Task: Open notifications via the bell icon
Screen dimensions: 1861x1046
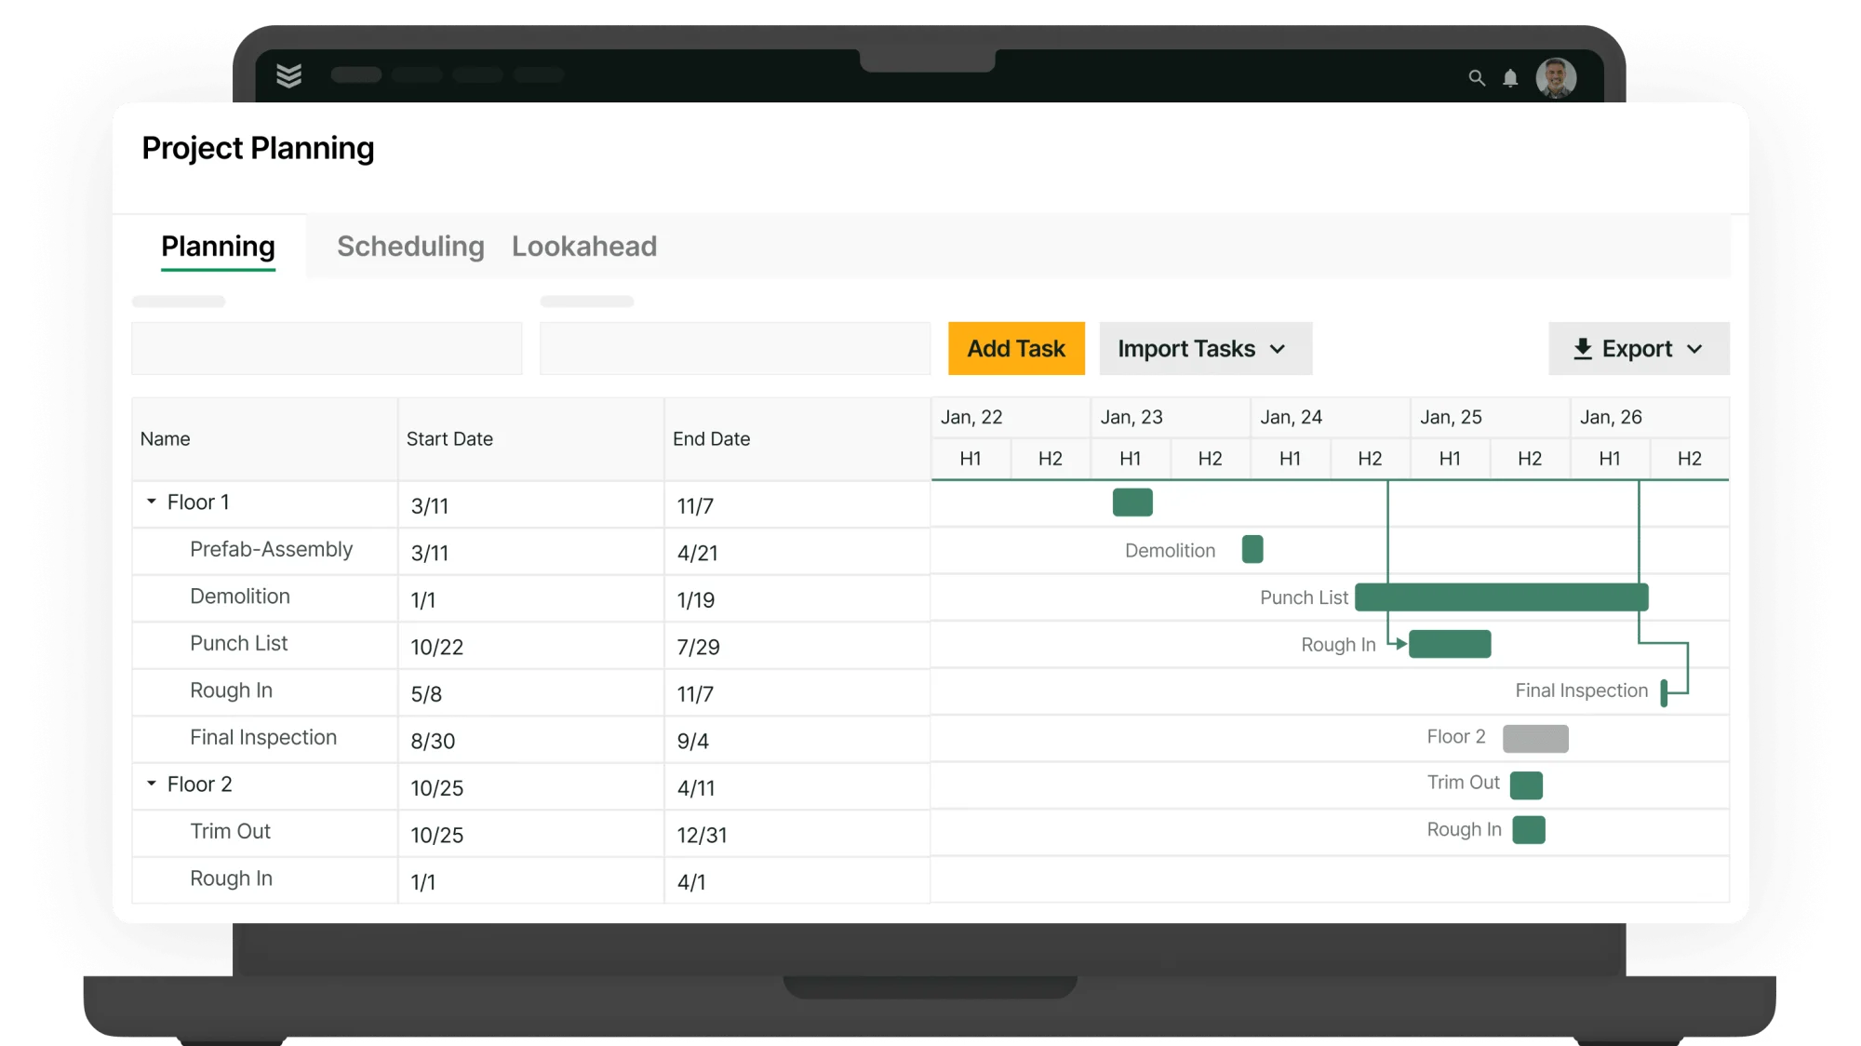Action: pyautogui.click(x=1510, y=78)
